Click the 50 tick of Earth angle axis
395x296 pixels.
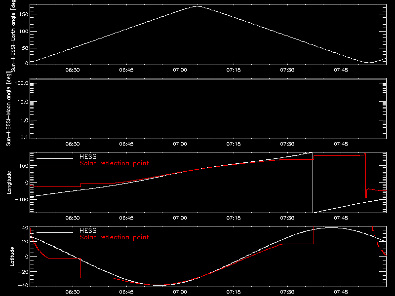[25, 48]
